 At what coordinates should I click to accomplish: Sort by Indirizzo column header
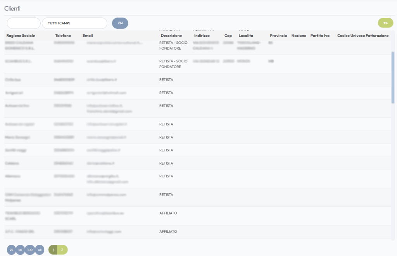click(202, 36)
